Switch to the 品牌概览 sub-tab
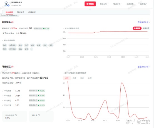 32,12
